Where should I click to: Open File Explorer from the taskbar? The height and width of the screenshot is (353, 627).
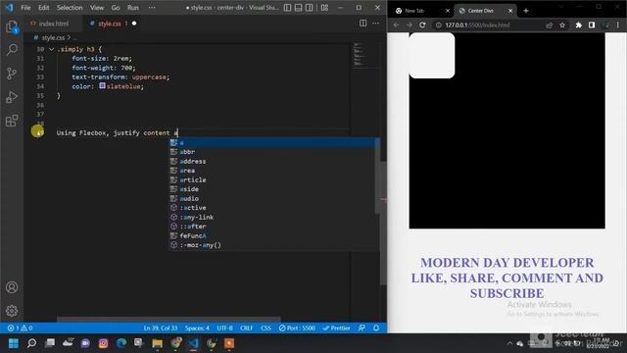[x=157, y=343]
